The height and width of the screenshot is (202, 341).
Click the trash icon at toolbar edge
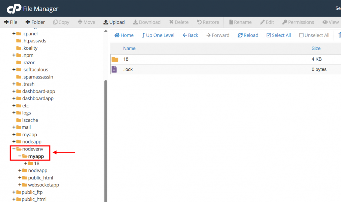pyautogui.click(x=339, y=35)
